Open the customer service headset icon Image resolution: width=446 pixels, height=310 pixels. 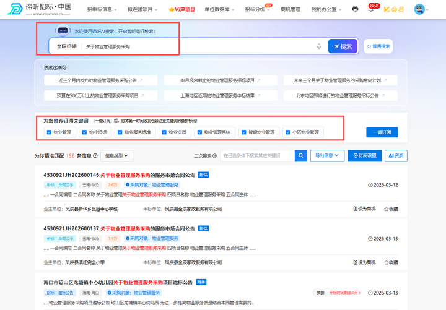(x=355, y=9)
